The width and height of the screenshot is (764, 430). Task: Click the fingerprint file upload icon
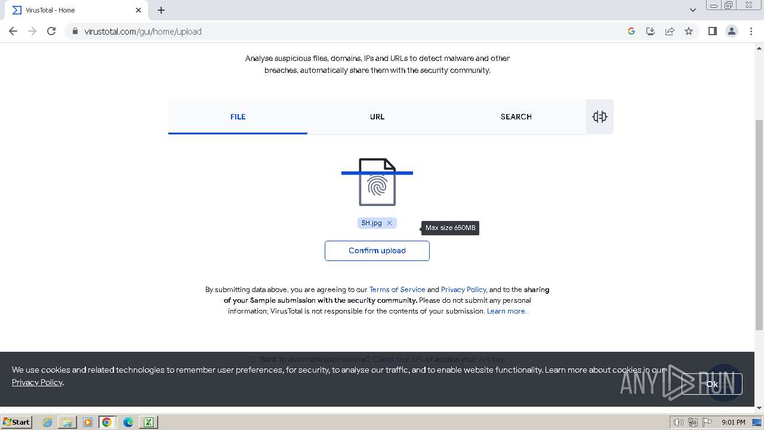click(x=377, y=182)
